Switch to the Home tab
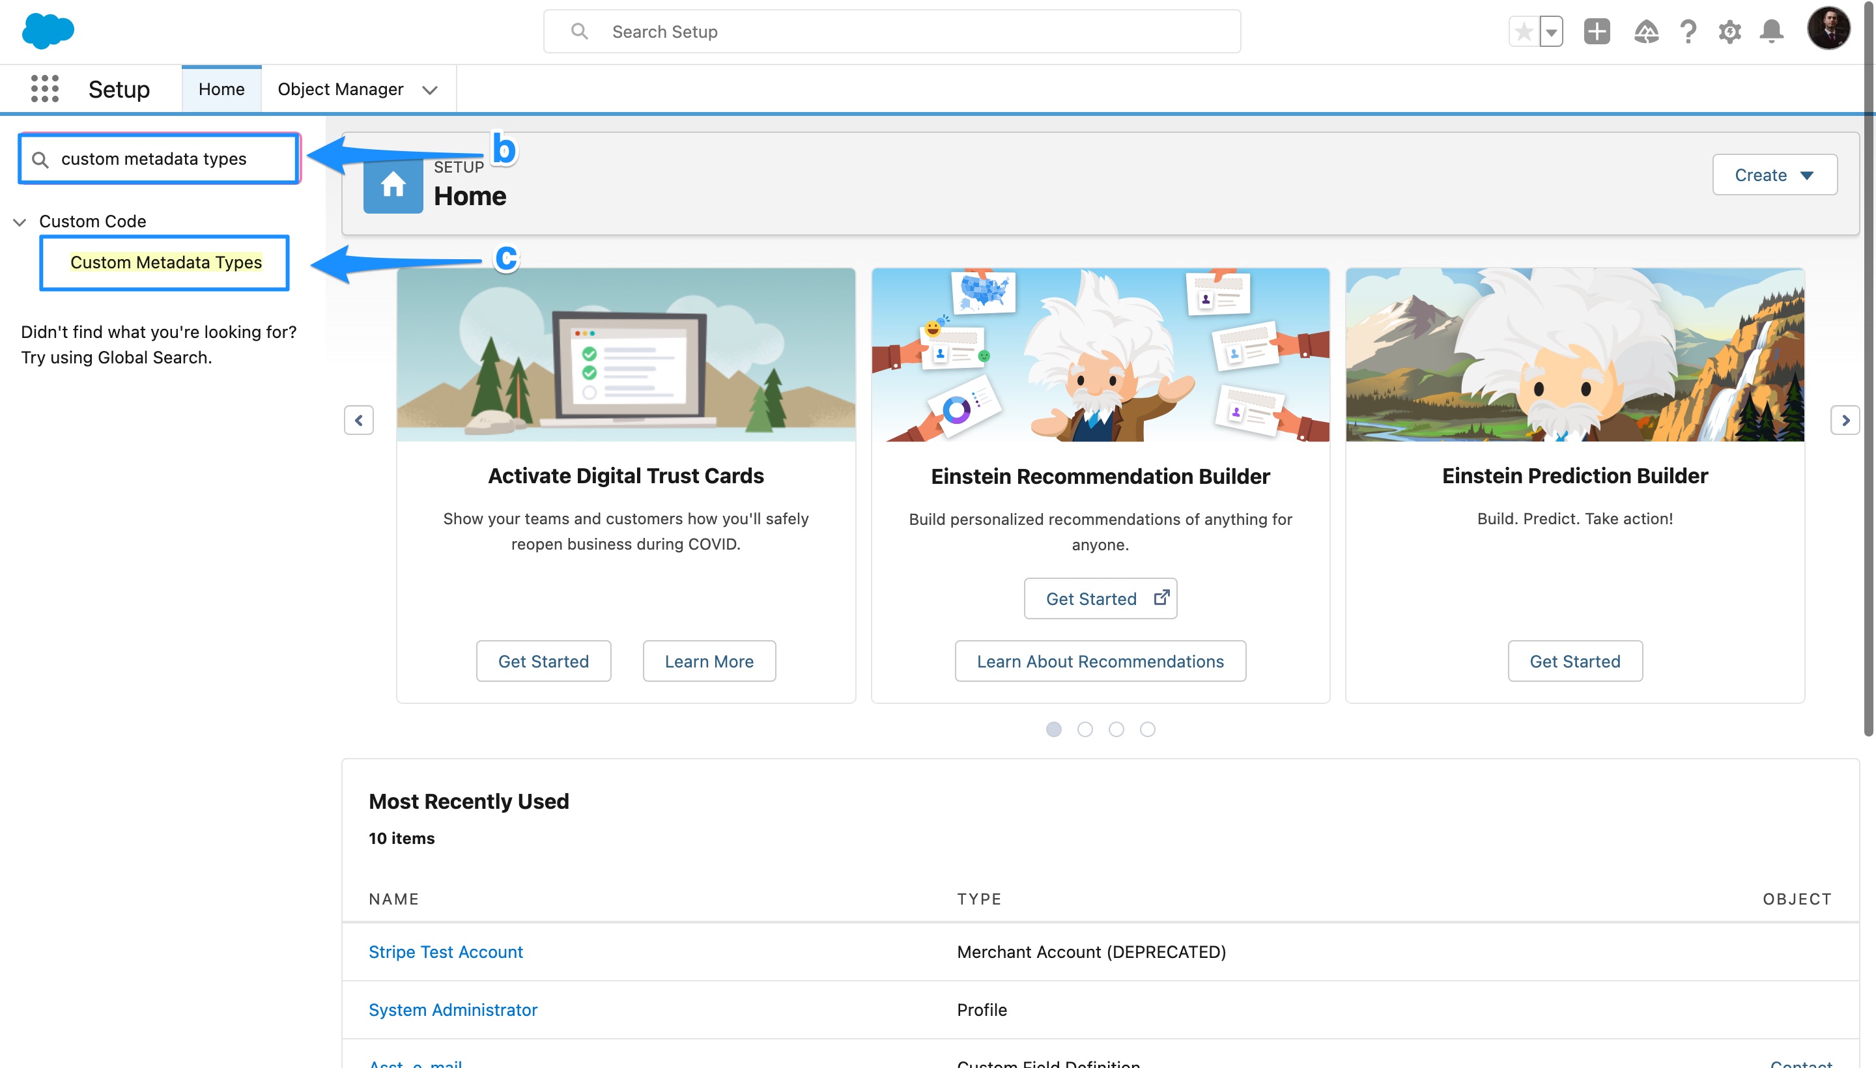 coord(221,89)
